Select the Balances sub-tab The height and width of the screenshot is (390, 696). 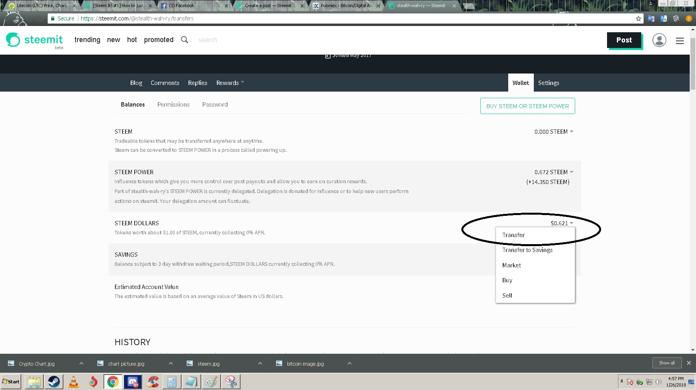pyautogui.click(x=133, y=105)
